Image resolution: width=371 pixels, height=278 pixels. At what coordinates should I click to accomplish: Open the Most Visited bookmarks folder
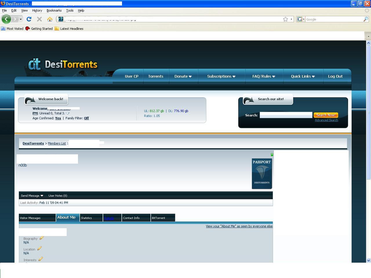(x=12, y=28)
